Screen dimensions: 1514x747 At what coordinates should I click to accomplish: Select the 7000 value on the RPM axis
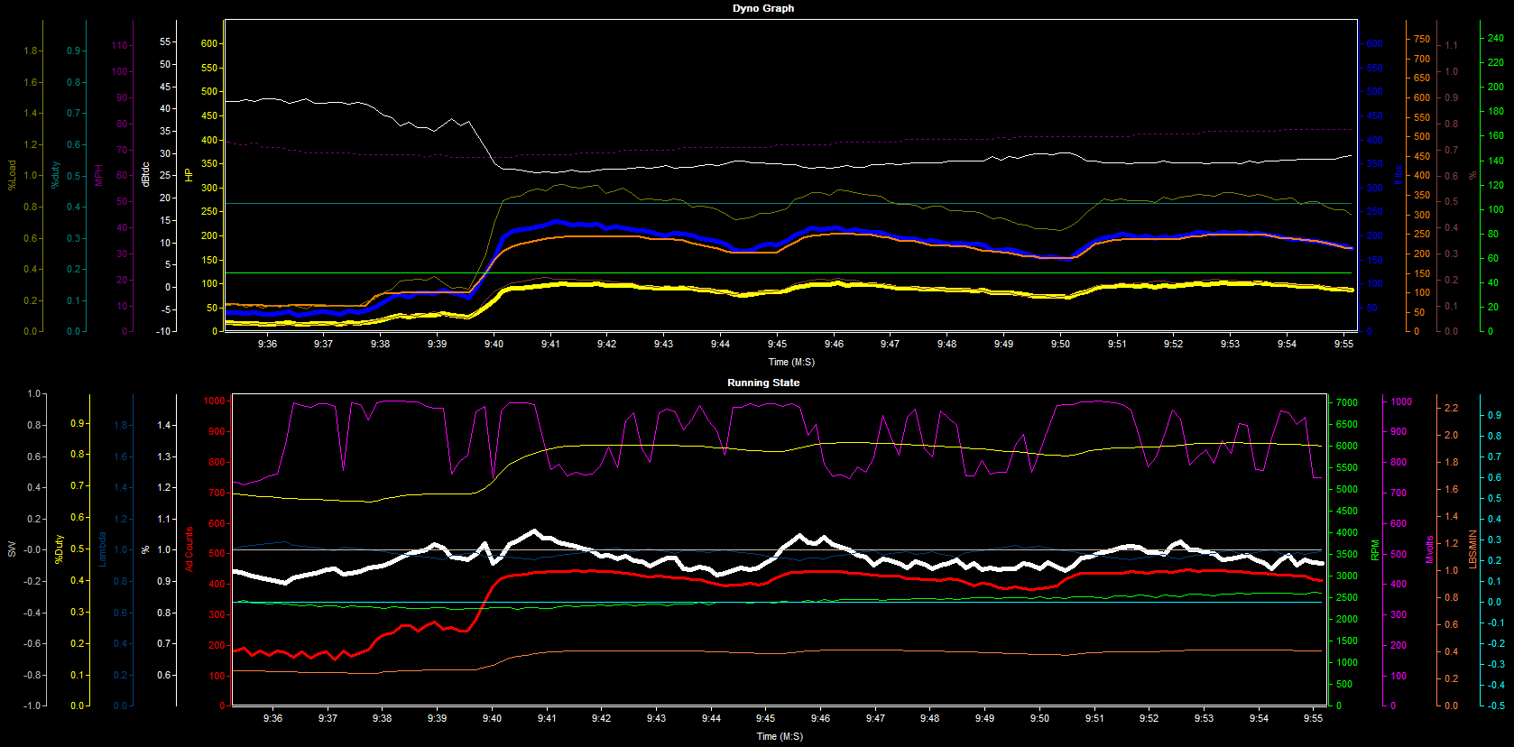(1346, 402)
